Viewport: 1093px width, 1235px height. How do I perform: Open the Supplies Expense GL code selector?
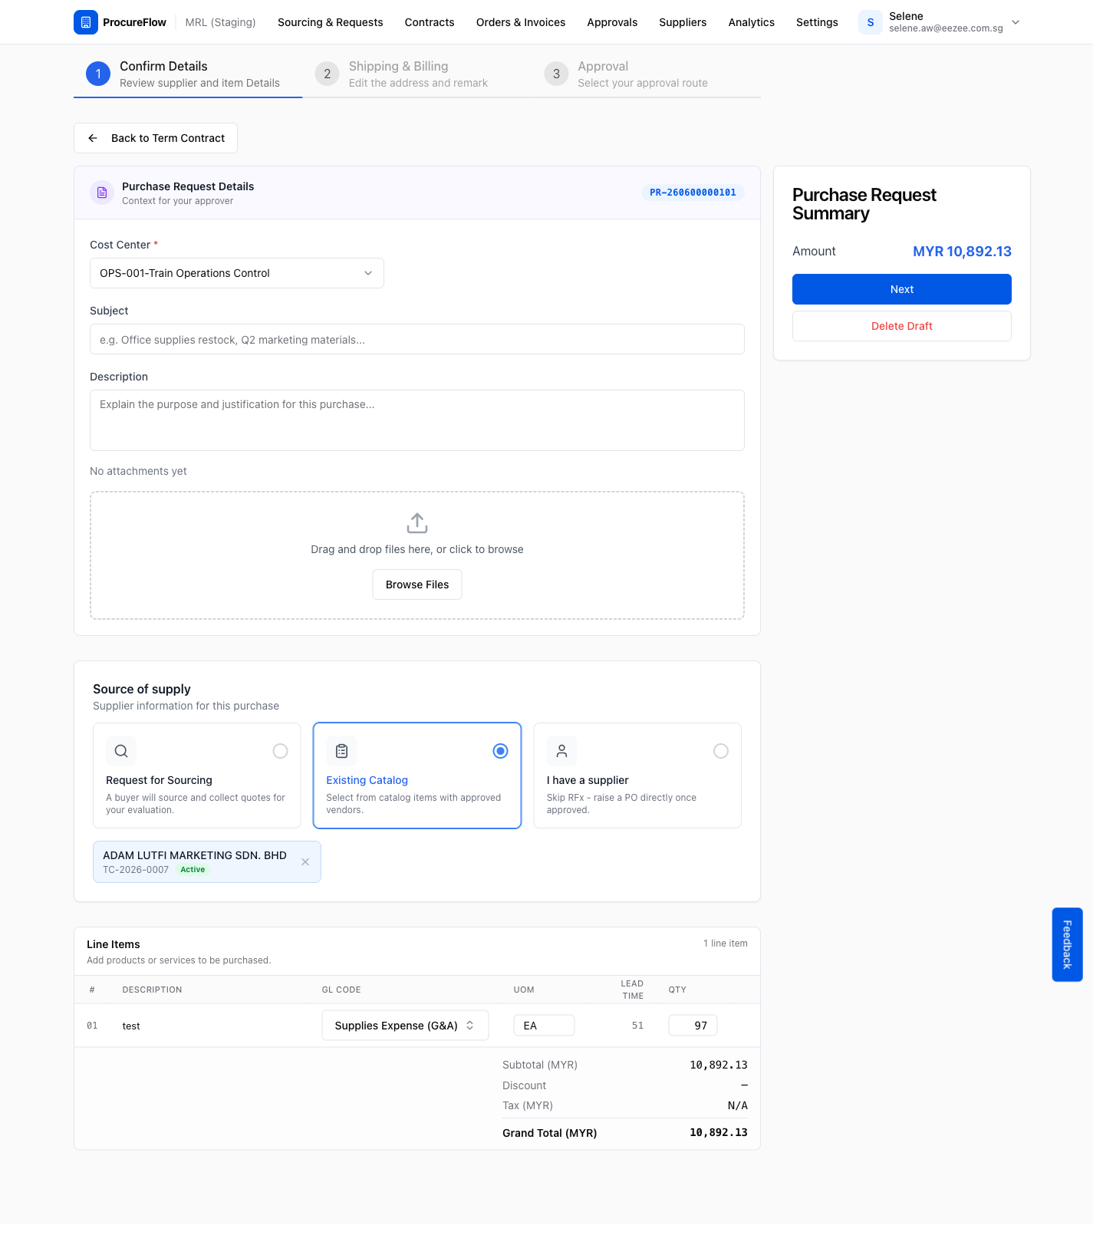pyautogui.click(x=405, y=1026)
